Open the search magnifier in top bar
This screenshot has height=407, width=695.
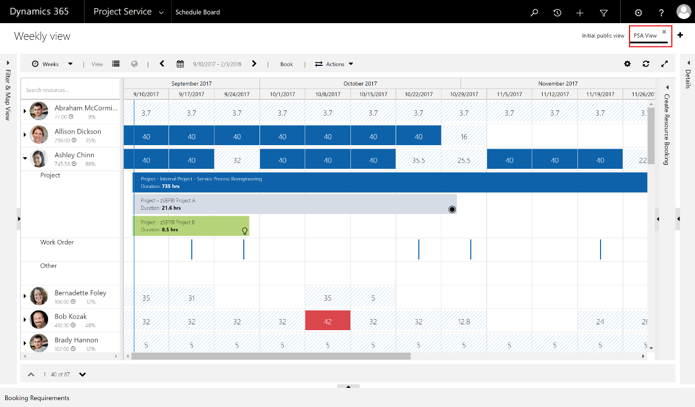tap(535, 12)
